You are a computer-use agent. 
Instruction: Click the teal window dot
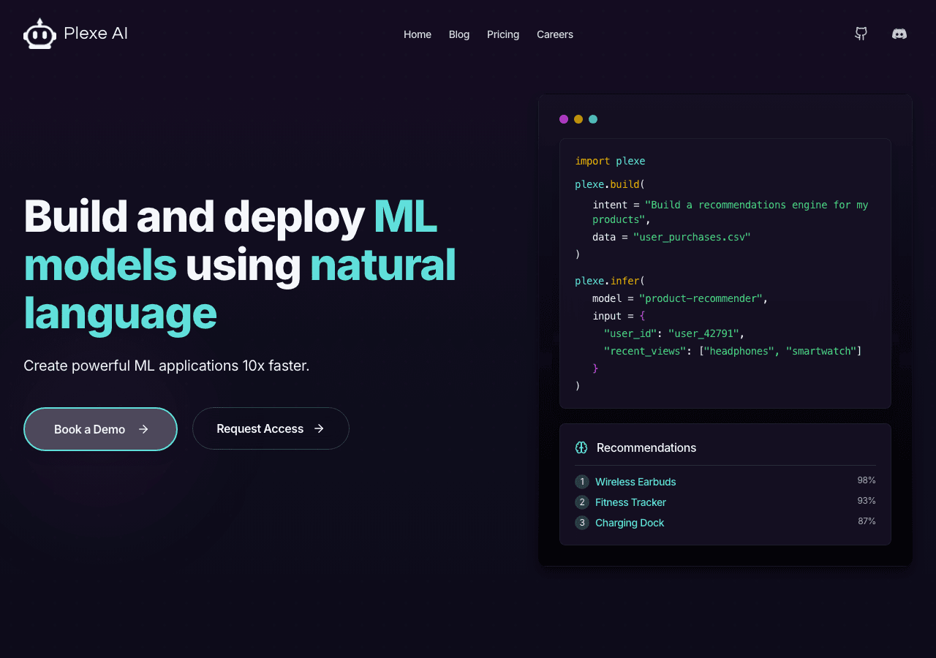coord(593,119)
